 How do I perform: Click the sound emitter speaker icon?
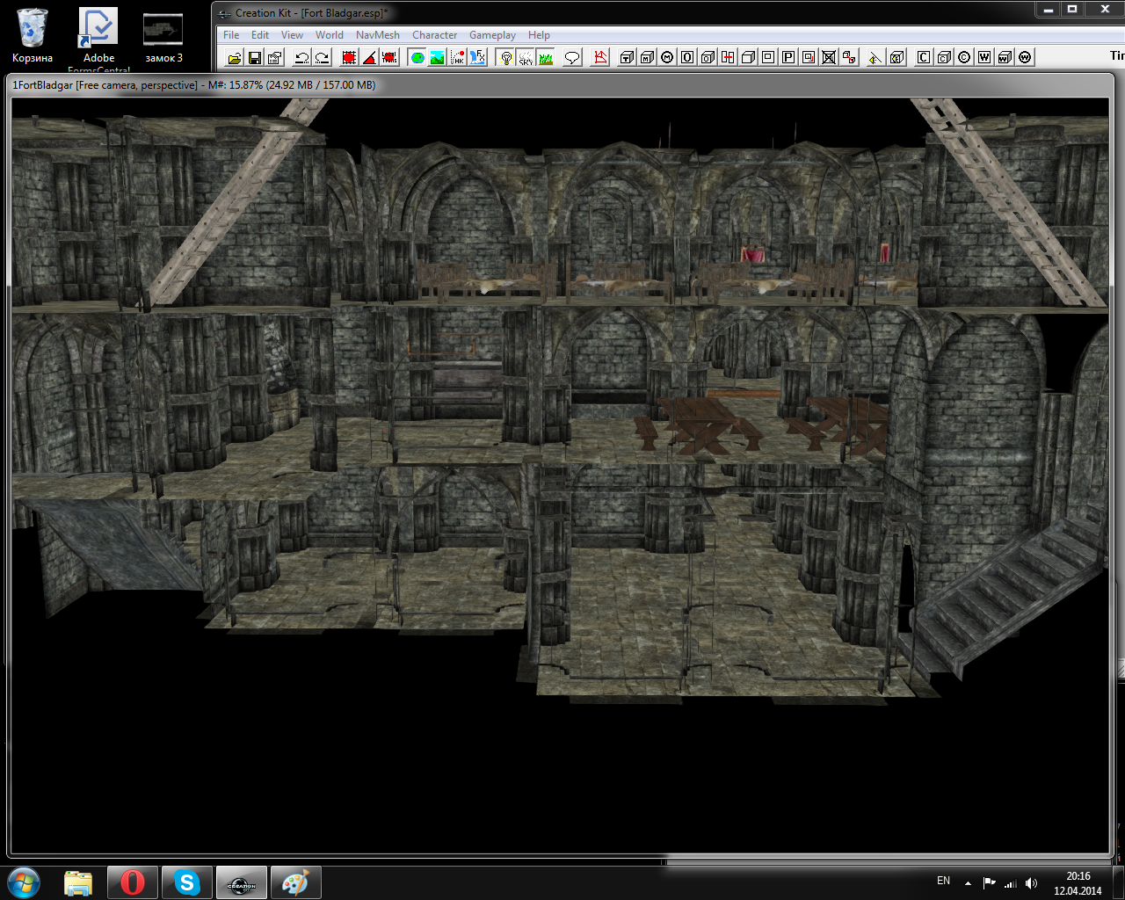coord(875,57)
